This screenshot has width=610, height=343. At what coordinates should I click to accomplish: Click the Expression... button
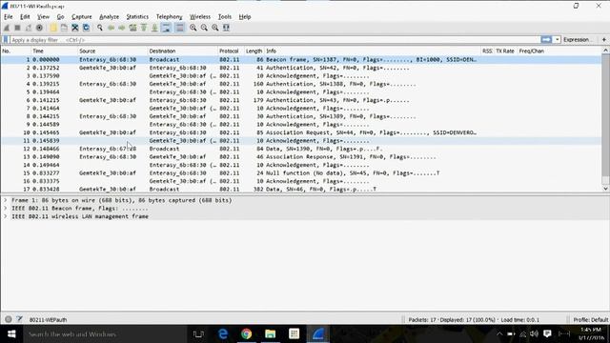[578, 40]
